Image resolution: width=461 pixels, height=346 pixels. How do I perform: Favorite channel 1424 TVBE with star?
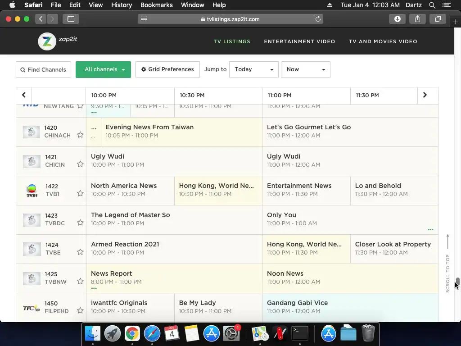80,252
